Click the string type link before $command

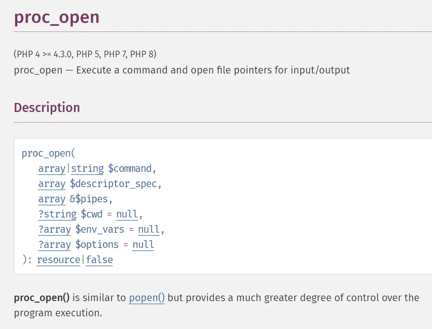click(87, 168)
